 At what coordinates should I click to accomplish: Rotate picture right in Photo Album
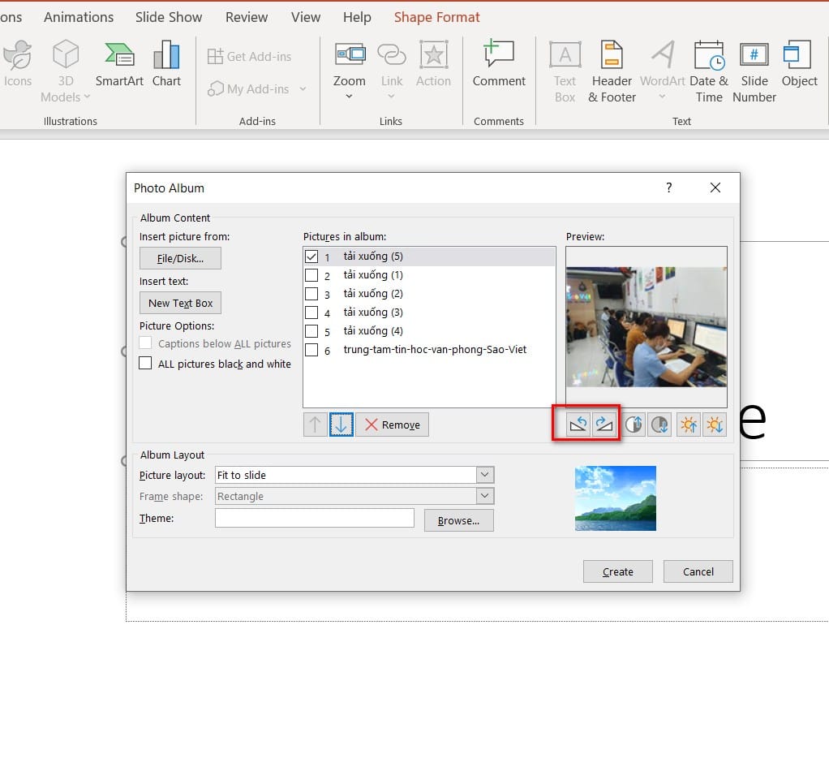pos(604,425)
